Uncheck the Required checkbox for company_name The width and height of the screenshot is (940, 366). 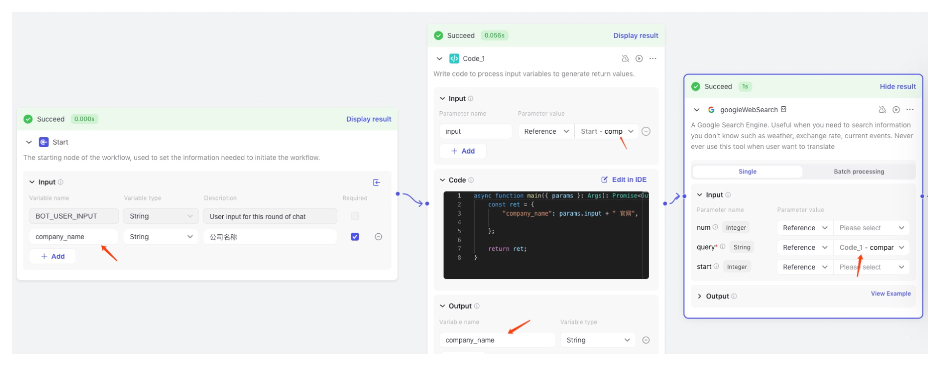tap(355, 237)
